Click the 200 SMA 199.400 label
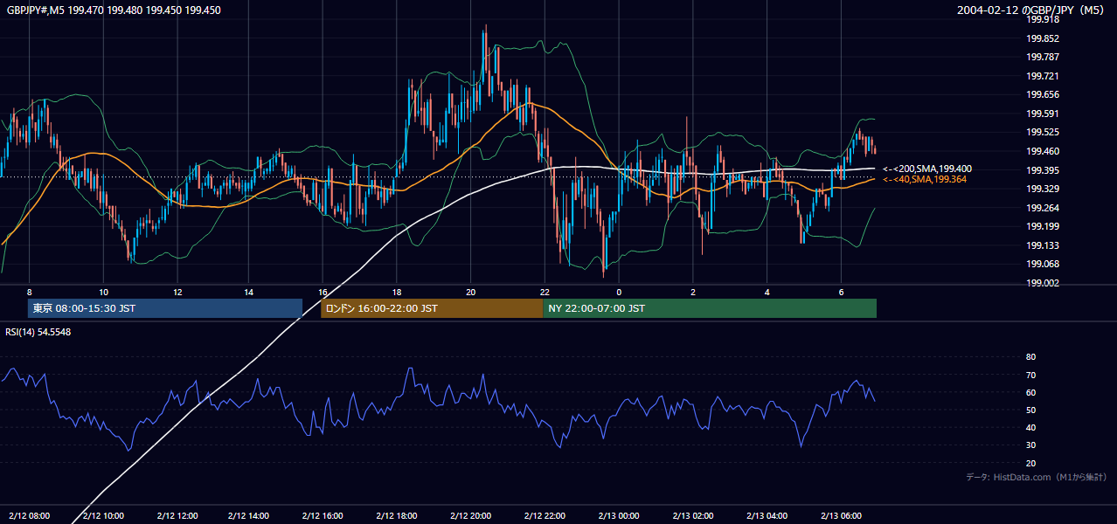Image resolution: width=1117 pixels, height=524 pixels. pyautogui.click(x=927, y=169)
